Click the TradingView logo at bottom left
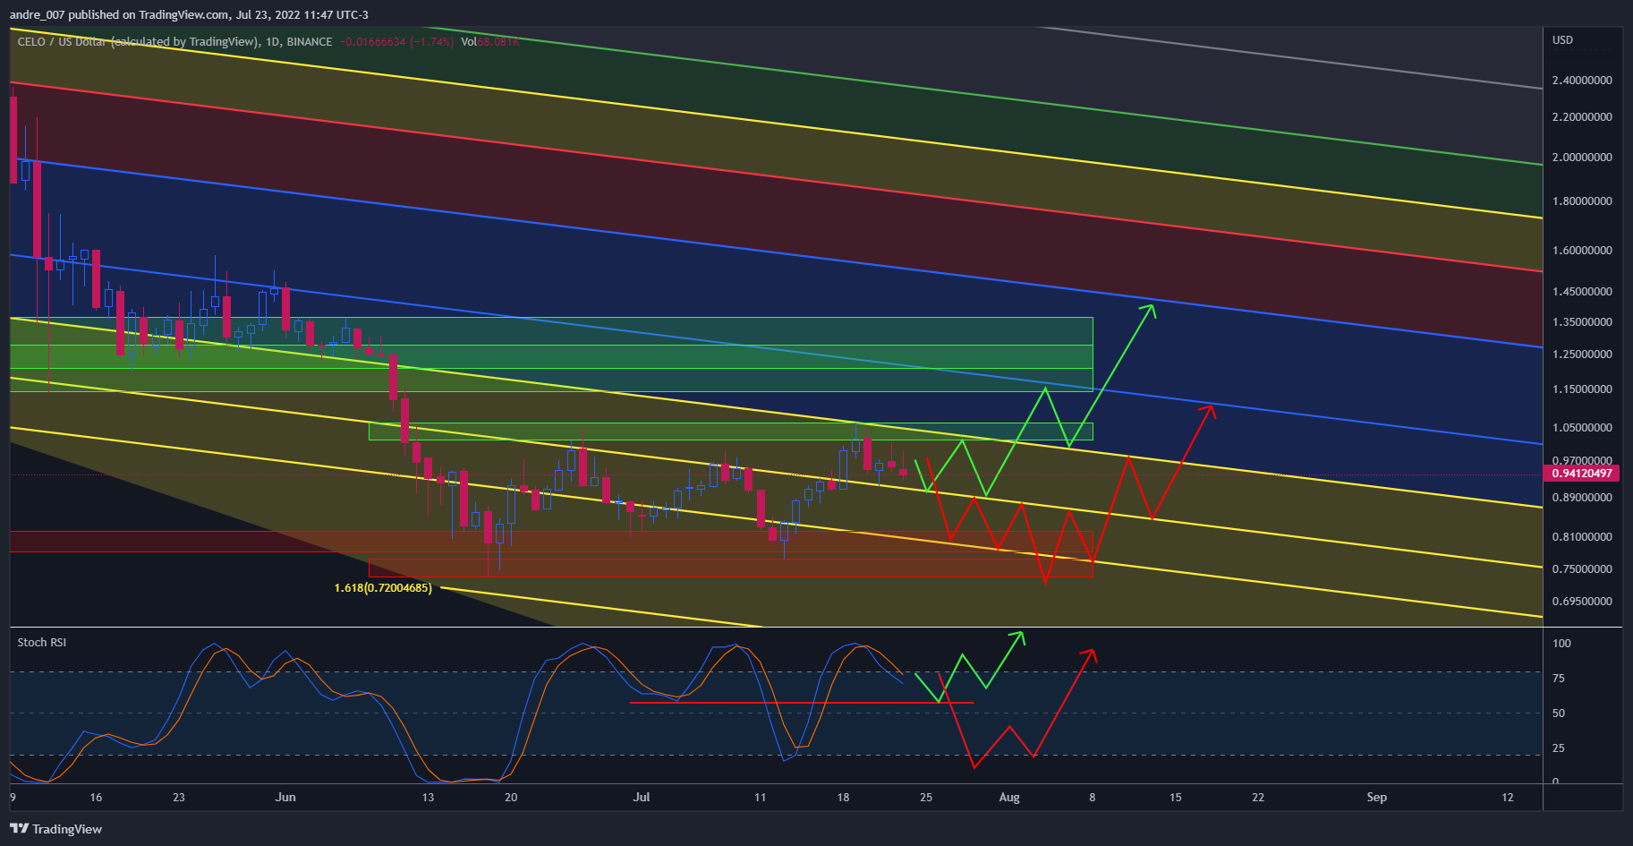Image resolution: width=1633 pixels, height=846 pixels. coord(55,829)
